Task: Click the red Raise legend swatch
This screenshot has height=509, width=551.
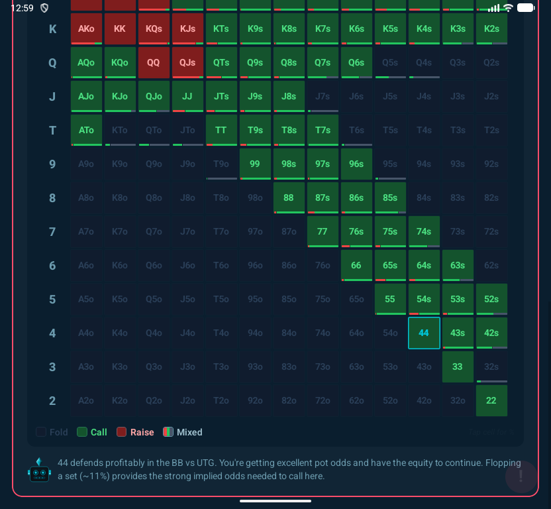Action: tap(122, 432)
